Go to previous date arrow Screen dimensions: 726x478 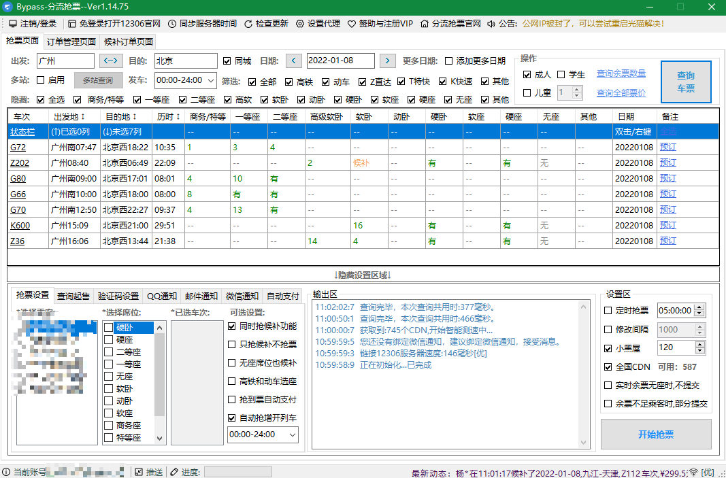pos(293,61)
